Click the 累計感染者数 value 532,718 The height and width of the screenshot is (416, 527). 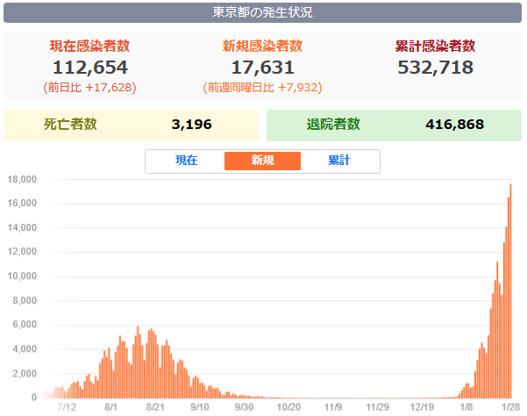[435, 68]
